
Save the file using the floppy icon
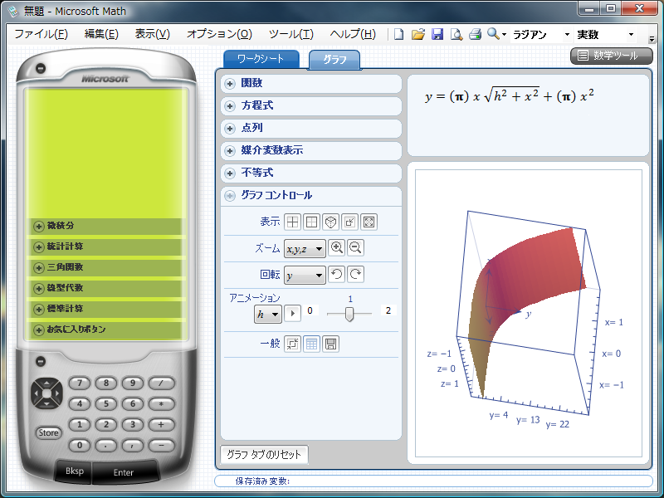[437, 34]
